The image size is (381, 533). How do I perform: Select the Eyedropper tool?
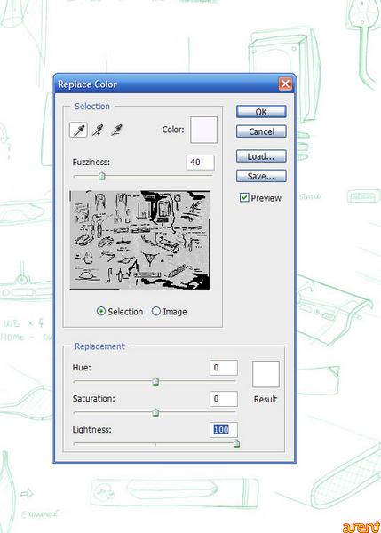(78, 130)
